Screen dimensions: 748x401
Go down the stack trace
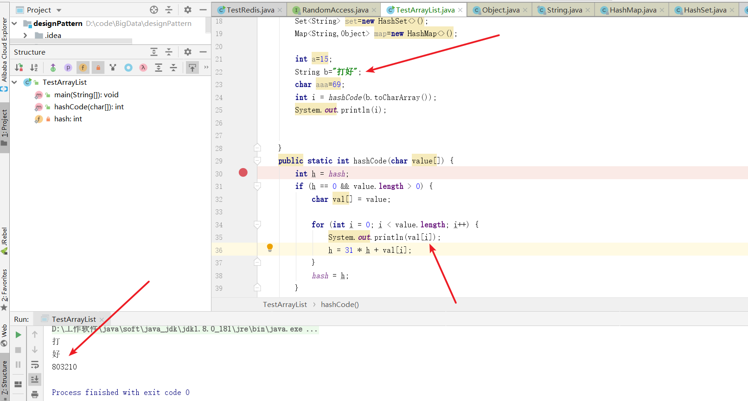[x=35, y=350]
